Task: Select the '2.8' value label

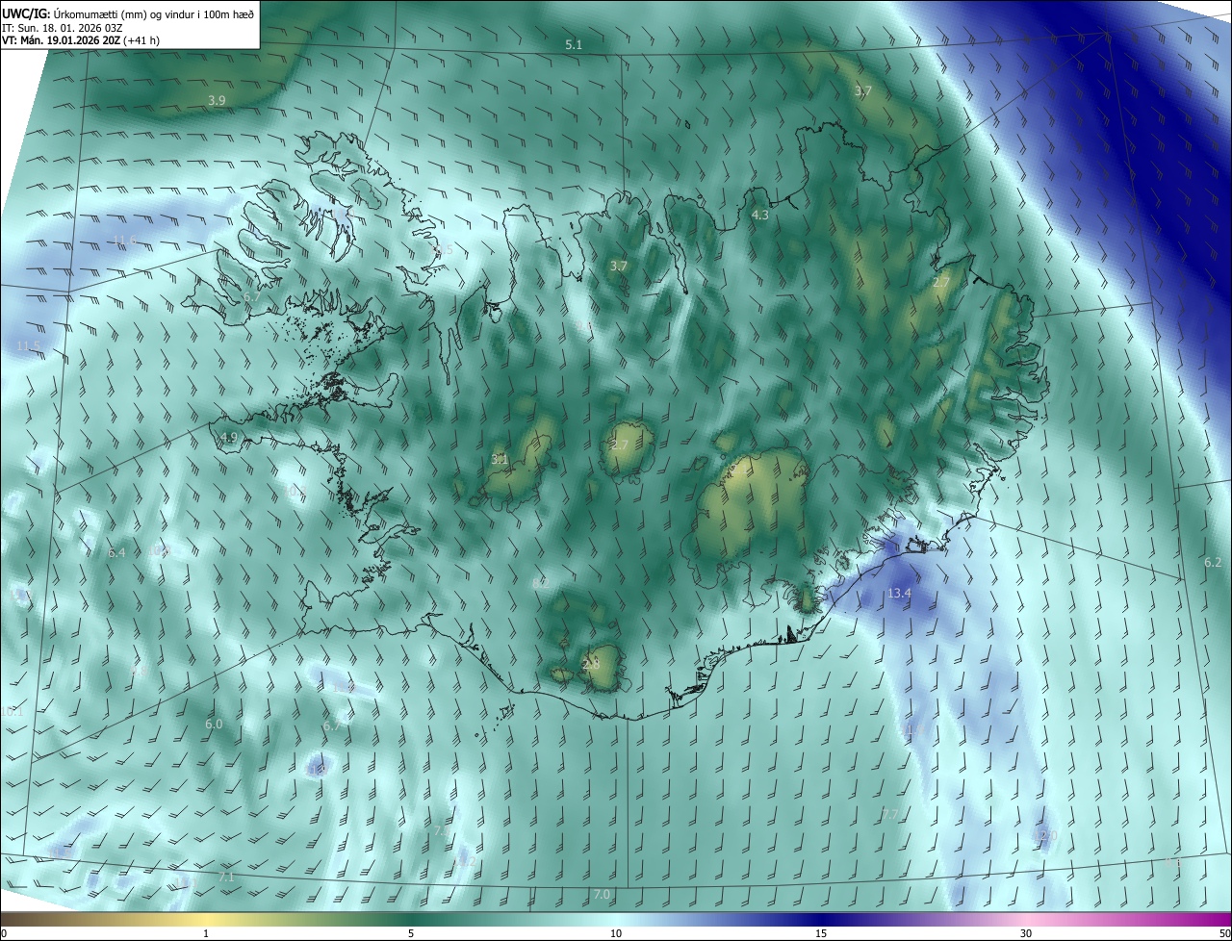Action: click(592, 665)
